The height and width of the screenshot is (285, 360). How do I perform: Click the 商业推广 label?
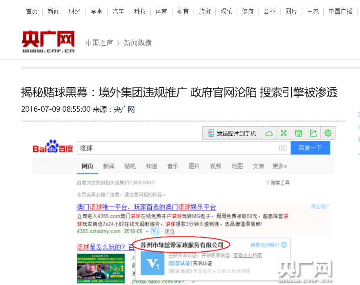[321, 207]
